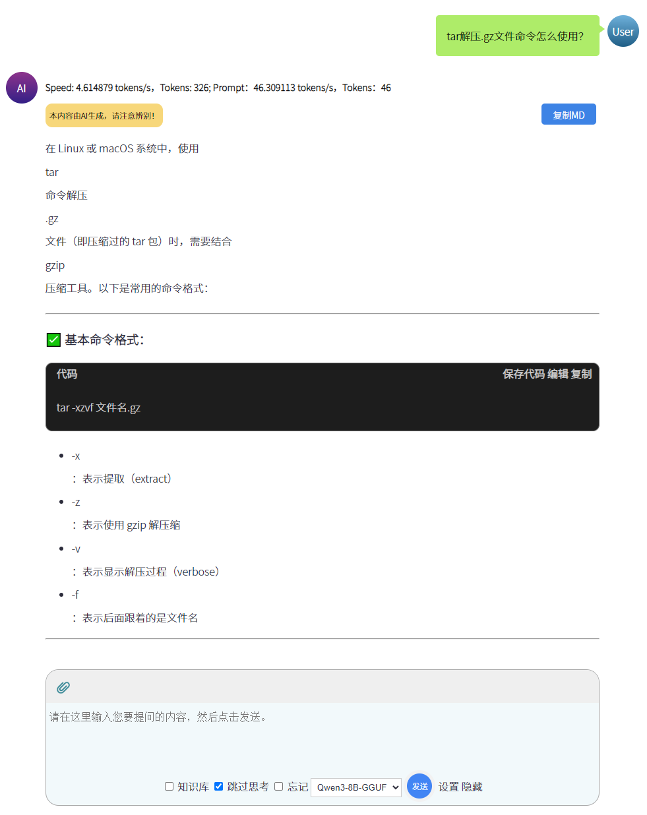Click the 隐藏 hide link
647x815 pixels.
[472, 787]
